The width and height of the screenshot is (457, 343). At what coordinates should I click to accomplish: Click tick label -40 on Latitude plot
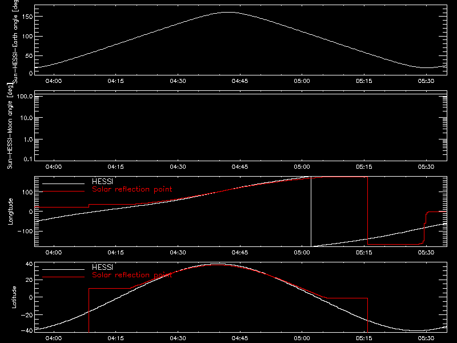pos(27,331)
